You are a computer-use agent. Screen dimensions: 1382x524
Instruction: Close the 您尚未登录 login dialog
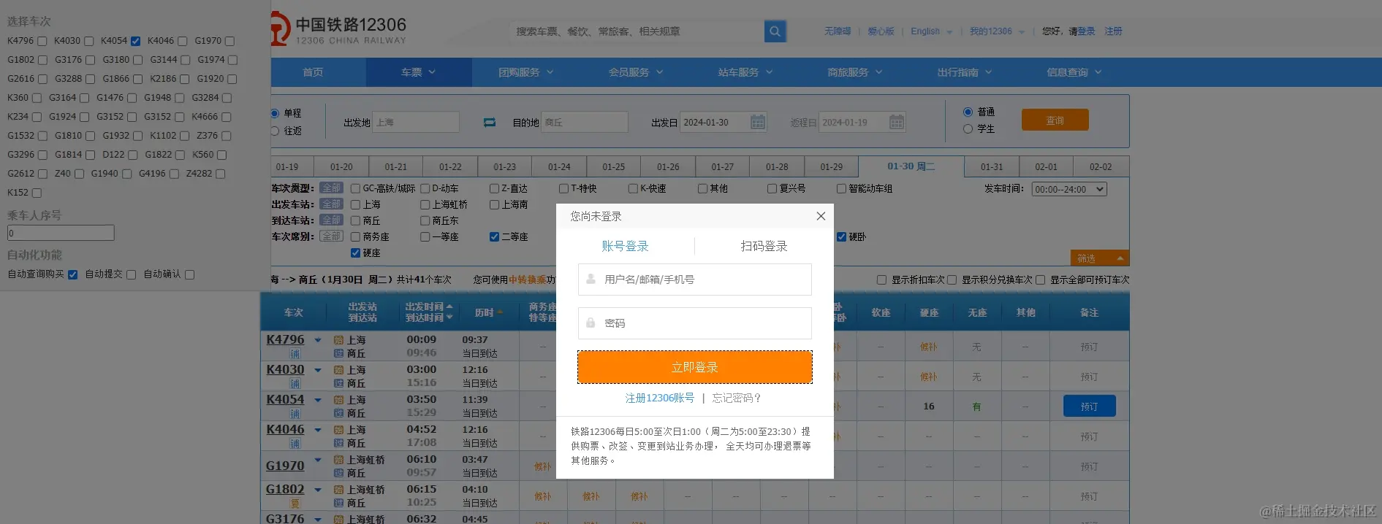click(821, 216)
